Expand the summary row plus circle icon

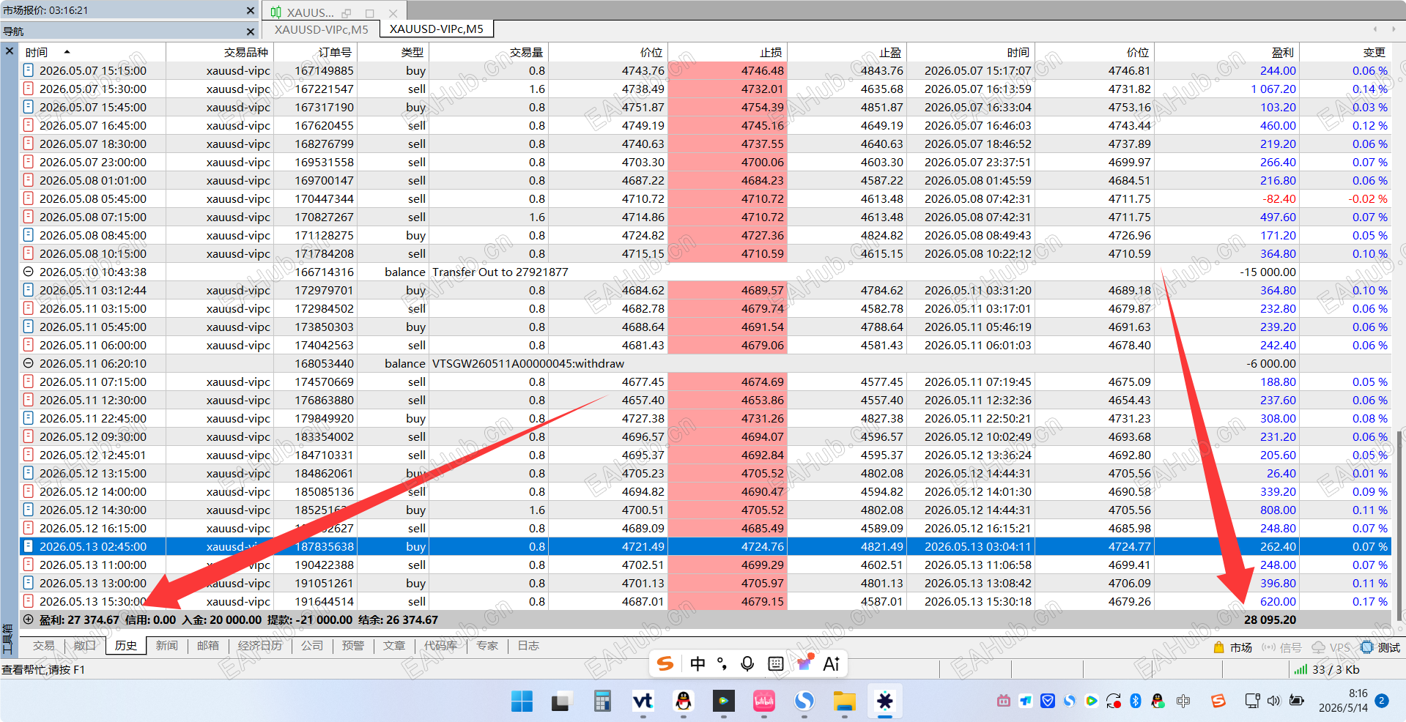click(x=29, y=619)
